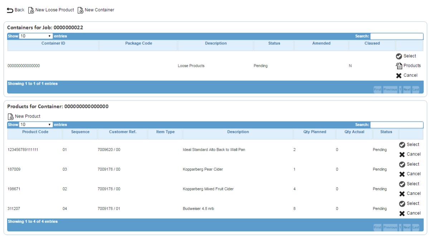Image resolution: width=429 pixels, height=236 pixels.
Task: Cancel the Kopparberg Mixed Fruit Cider product
Action: pyautogui.click(x=410, y=194)
